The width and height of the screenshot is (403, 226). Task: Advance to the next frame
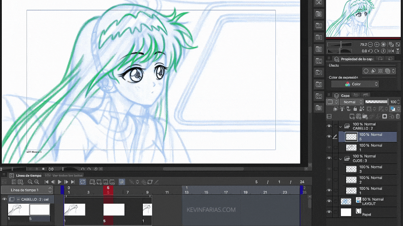tap(66, 182)
